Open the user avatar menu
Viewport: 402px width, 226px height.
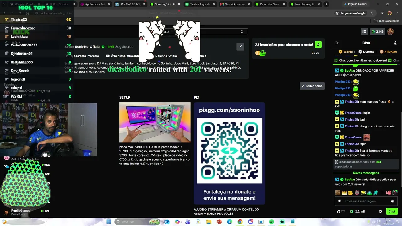tap(390, 32)
